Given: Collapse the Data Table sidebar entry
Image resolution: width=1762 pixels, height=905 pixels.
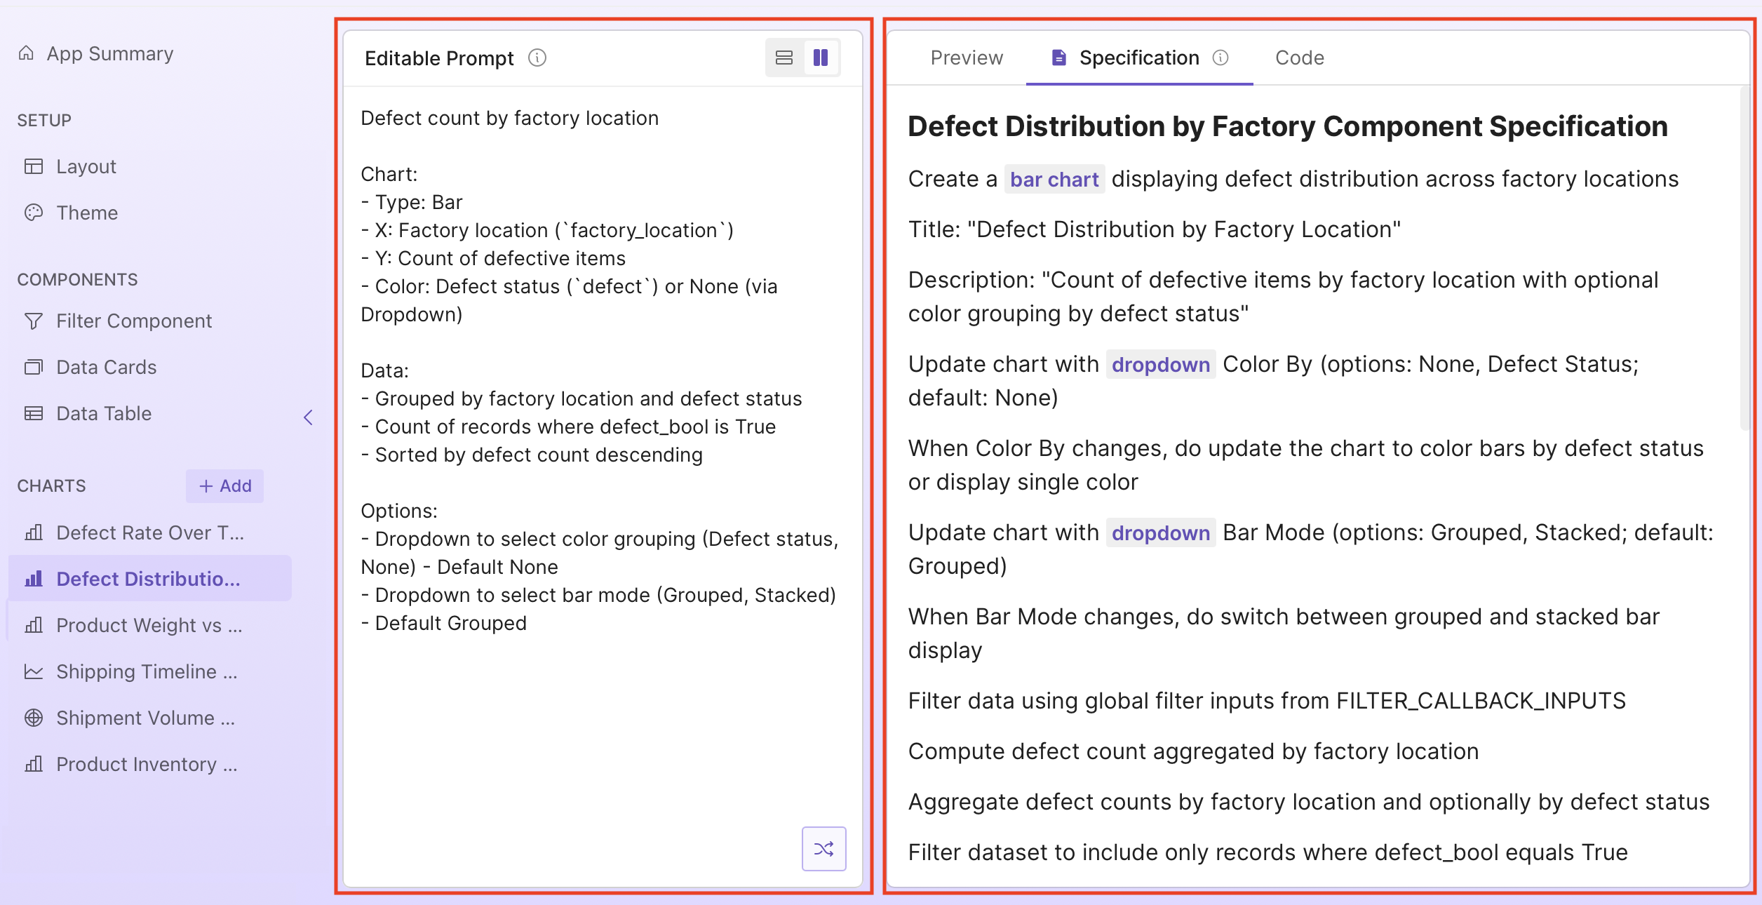Looking at the screenshot, I should [309, 417].
